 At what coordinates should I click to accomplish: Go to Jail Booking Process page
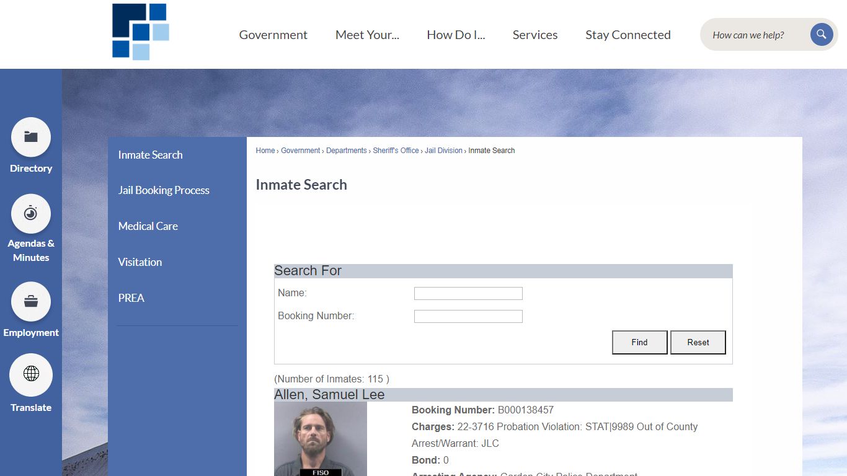point(164,190)
